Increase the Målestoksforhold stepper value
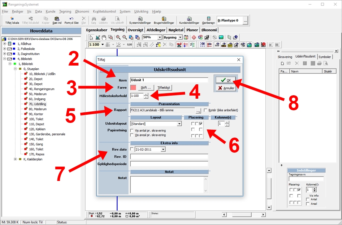Screen dimensions: 342x225 pyautogui.click(x=146, y=94)
